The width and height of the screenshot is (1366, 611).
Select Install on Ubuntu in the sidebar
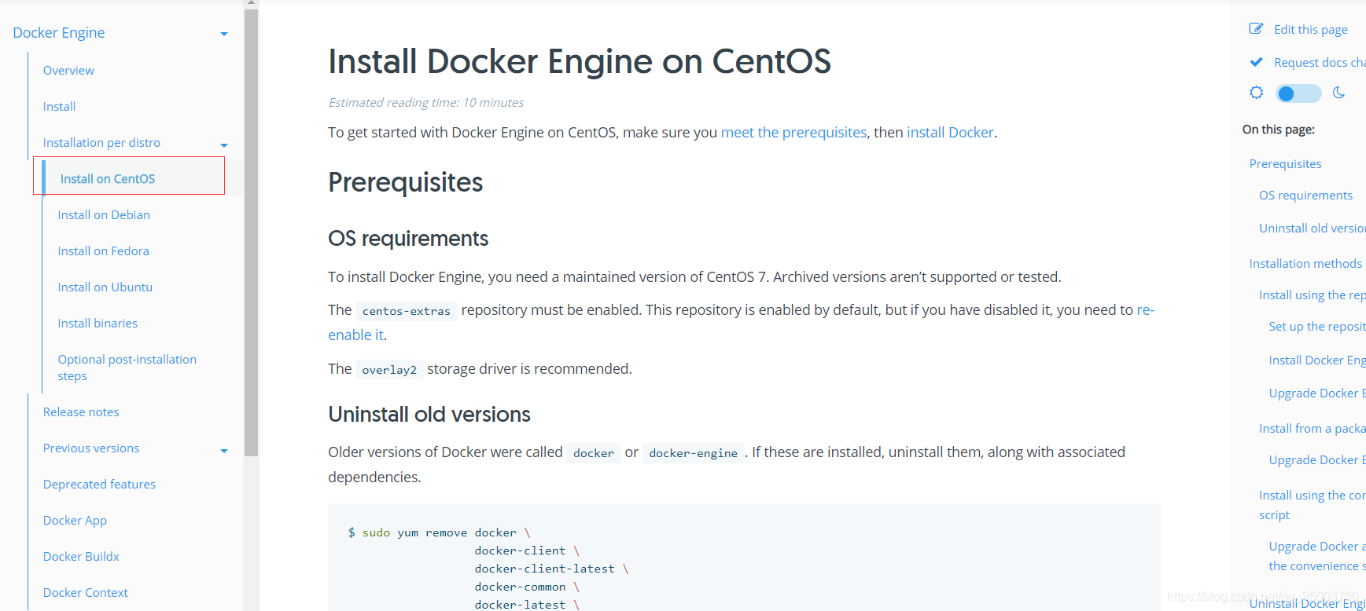pyautogui.click(x=105, y=287)
